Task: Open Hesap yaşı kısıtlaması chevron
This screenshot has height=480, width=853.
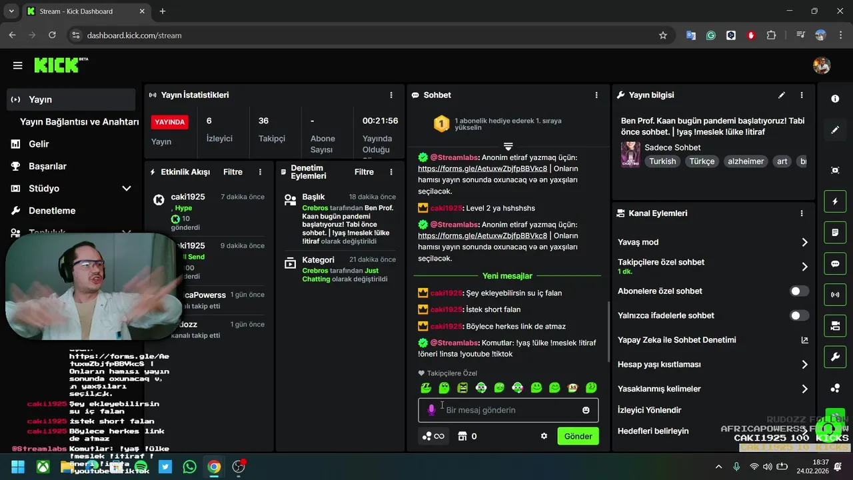Action: (x=804, y=365)
